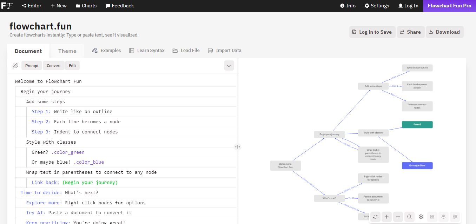Zoom in with the plus icon
476x224 pixels.
[386, 217]
